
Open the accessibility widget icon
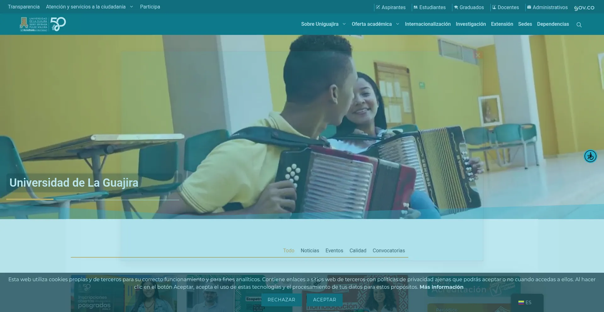pos(590,156)
